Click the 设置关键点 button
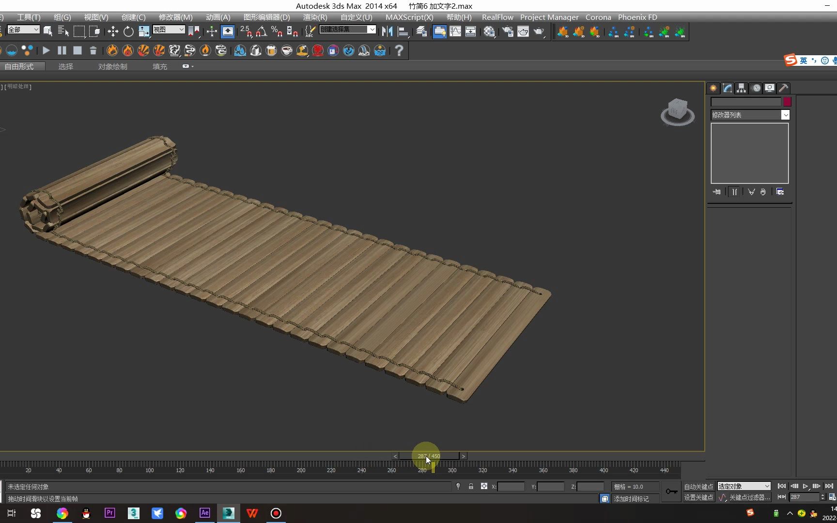The image size is (837, 523). (x=698, y=497)
